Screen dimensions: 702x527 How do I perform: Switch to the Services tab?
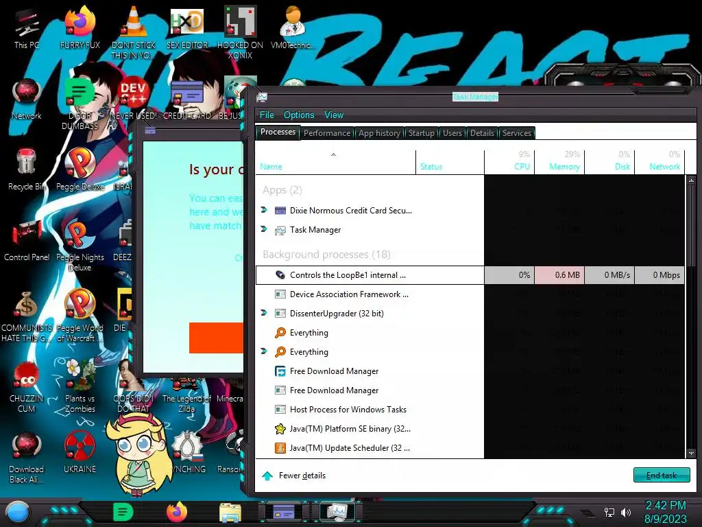(x=517, y=133)
